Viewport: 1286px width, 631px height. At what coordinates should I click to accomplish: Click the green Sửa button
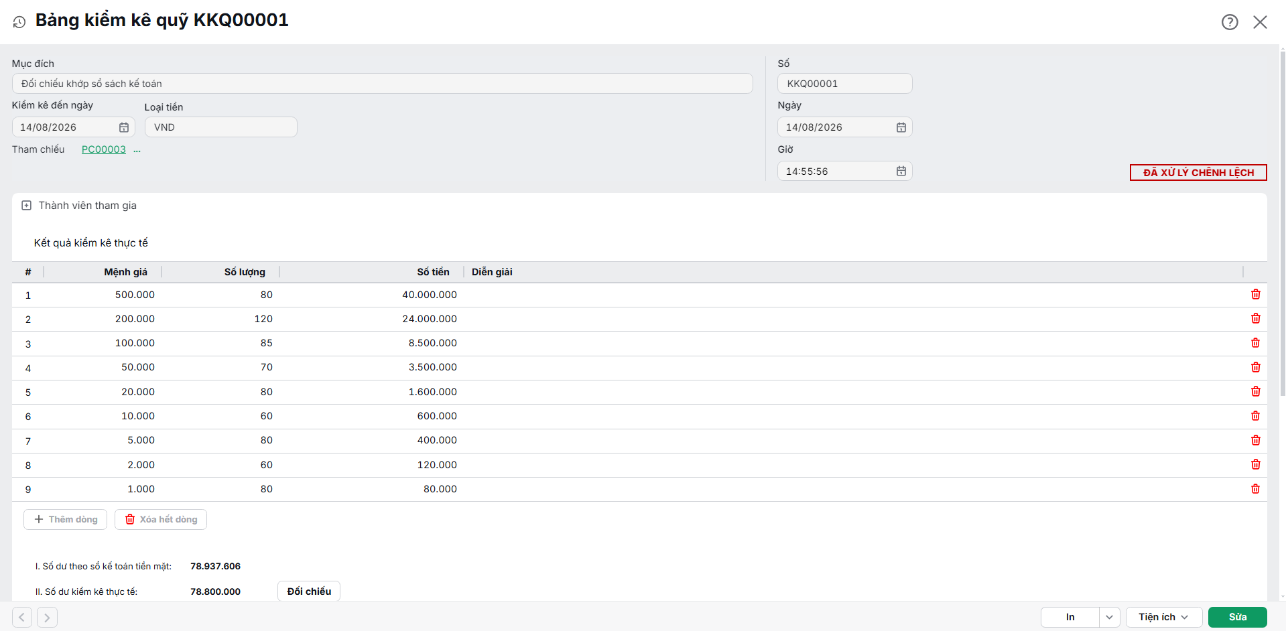pos(1237,617)
